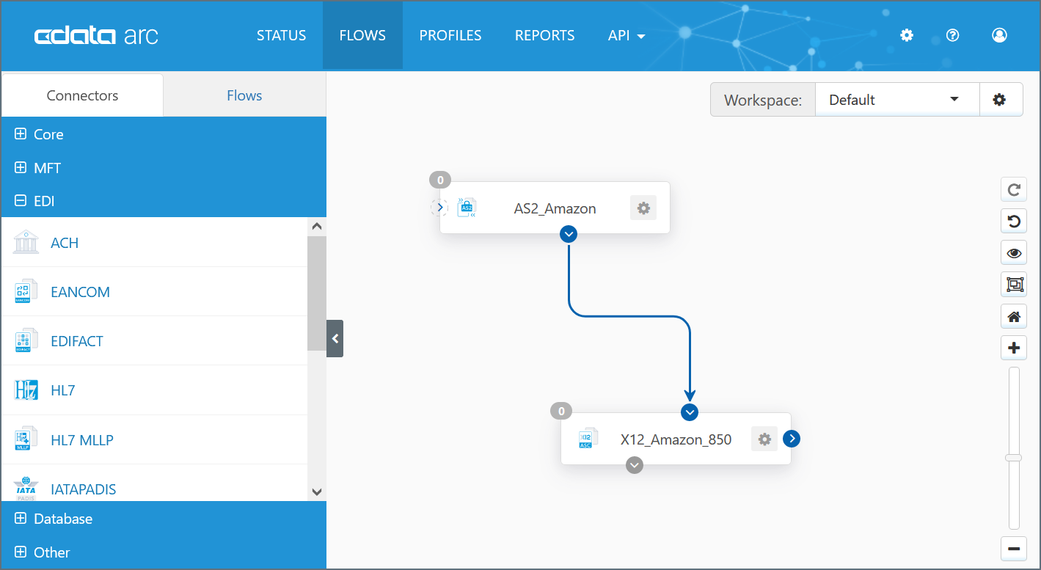
Task: Go to the PROFILES page
Action: pos(450,35)
